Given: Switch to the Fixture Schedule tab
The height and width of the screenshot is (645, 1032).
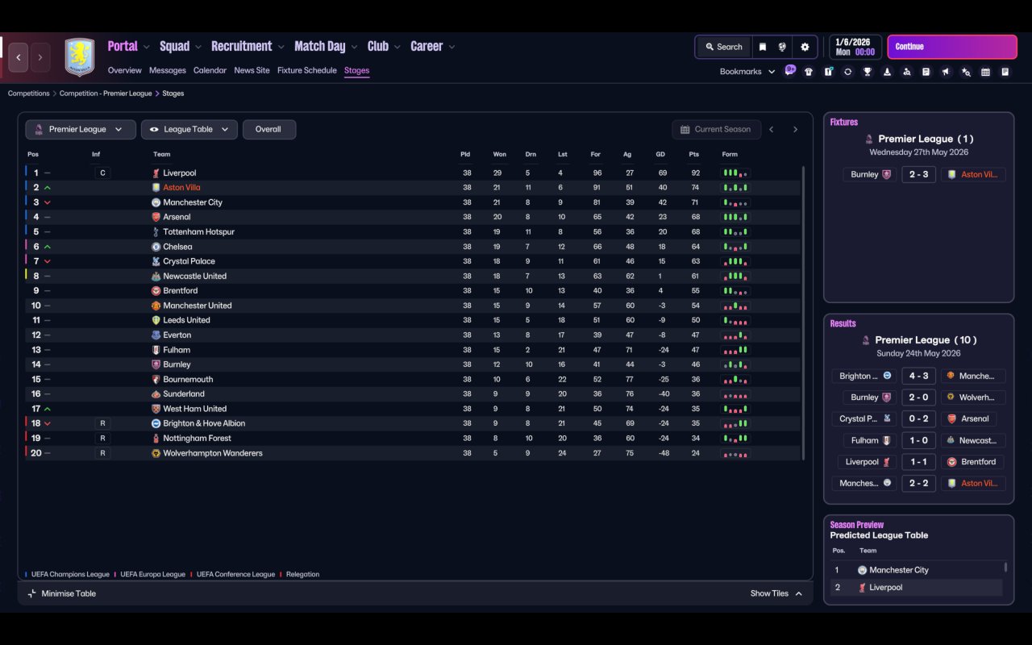Looking at the screenshot, I should [307, 70].
